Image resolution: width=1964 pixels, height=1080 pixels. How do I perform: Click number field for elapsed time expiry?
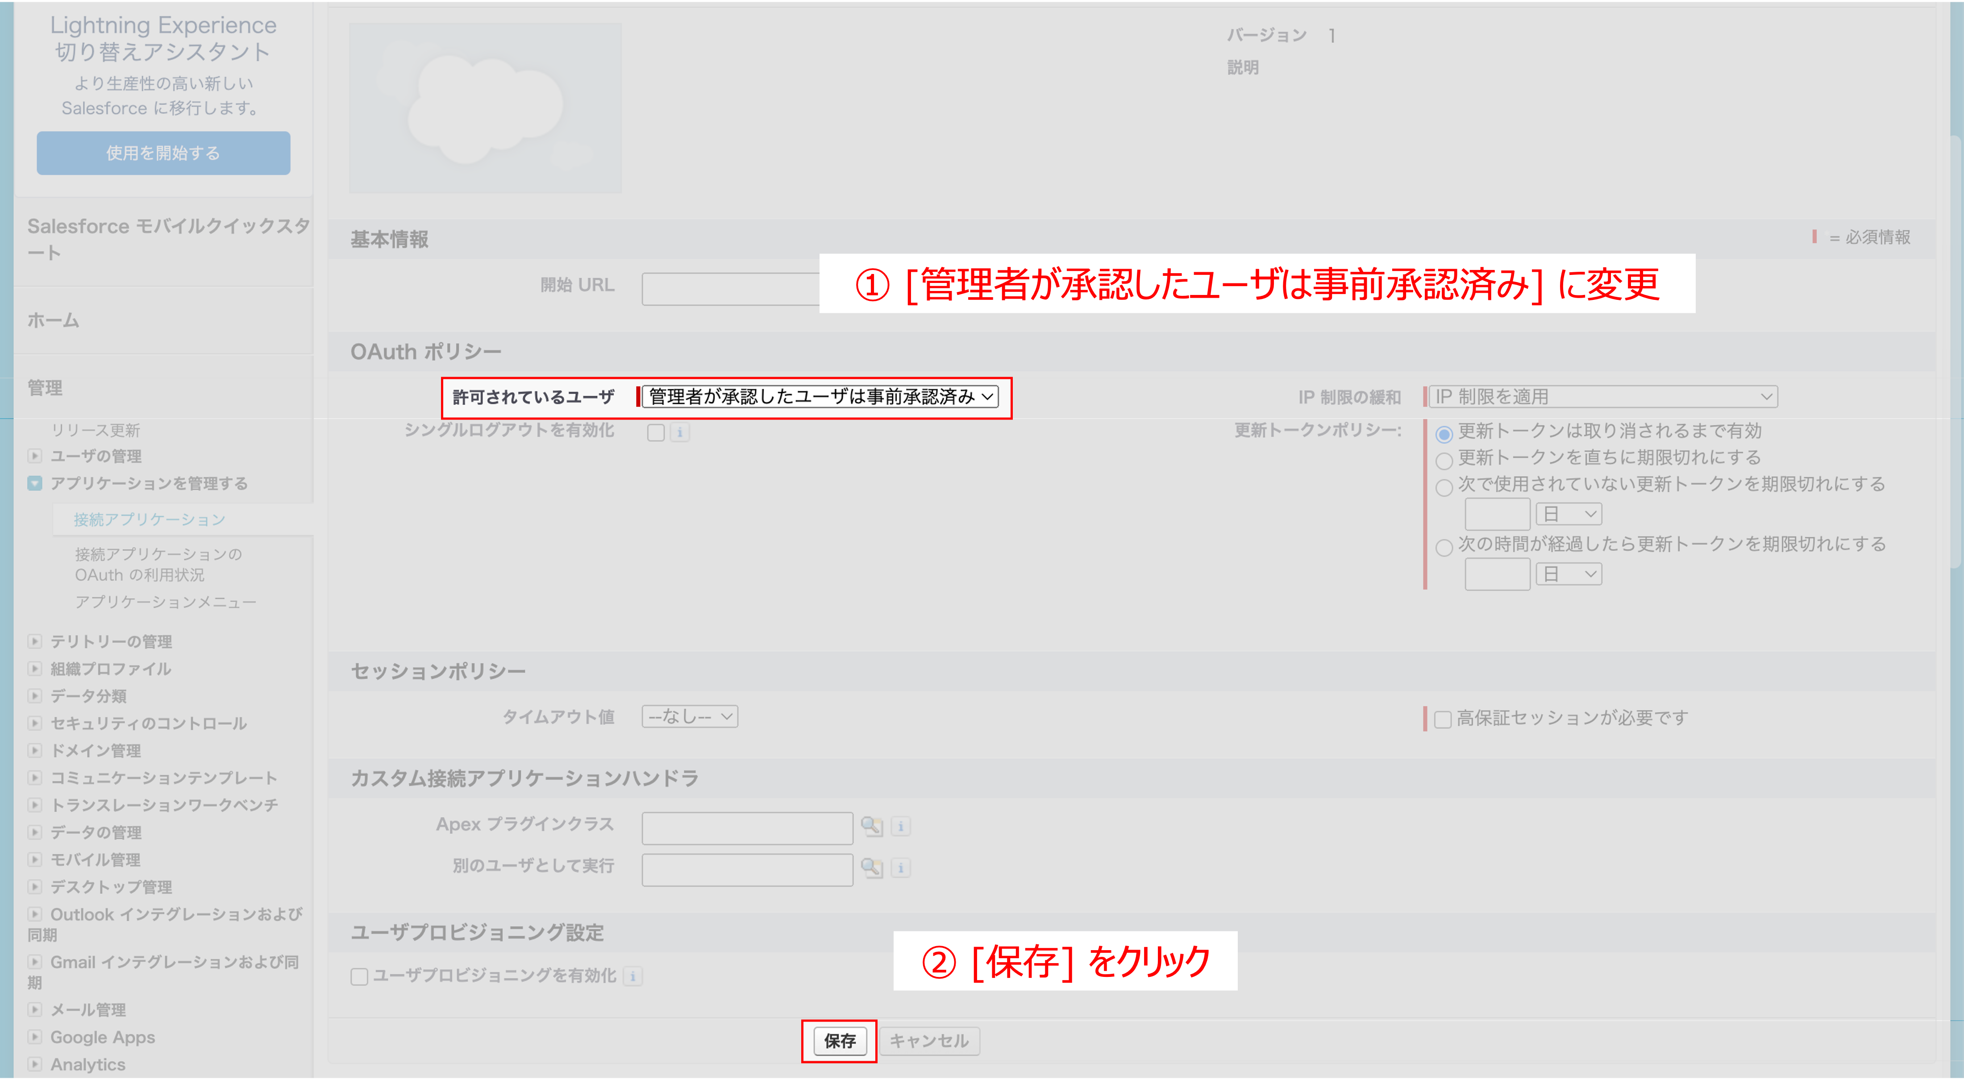tap(1498, 574)
